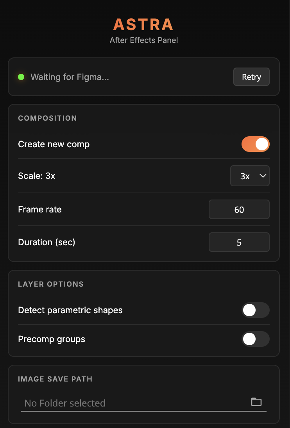Click the LAYER OPTIONS section header
The width and height of the screenshot is (290, 428).
click(x=51, y=284)
